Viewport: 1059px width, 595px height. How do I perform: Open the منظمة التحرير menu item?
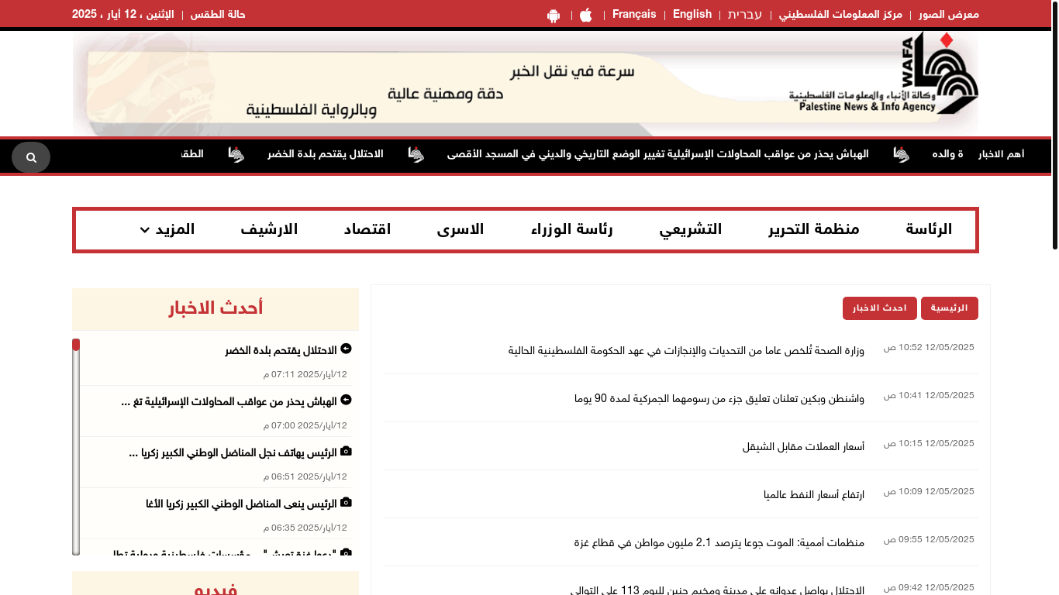tap(814, 229)
